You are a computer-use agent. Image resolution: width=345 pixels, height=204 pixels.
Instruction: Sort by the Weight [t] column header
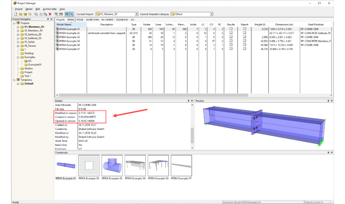point(260,25)
